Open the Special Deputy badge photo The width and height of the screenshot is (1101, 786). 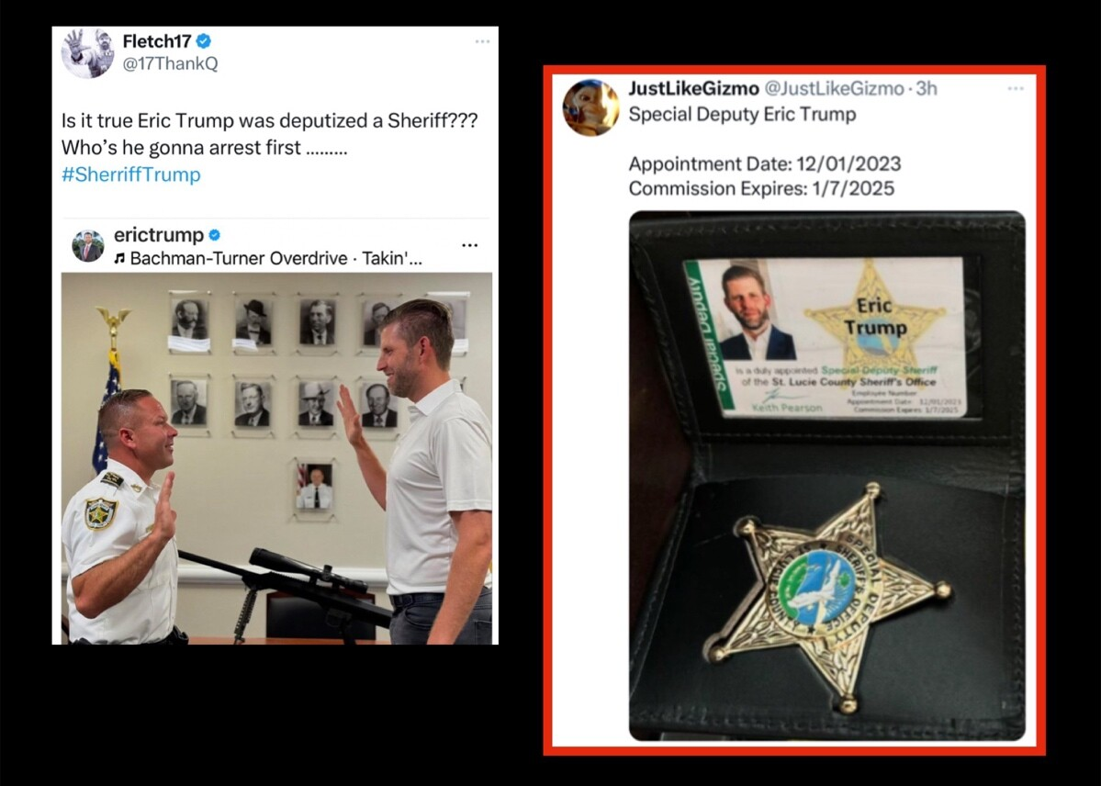point(827,477)
